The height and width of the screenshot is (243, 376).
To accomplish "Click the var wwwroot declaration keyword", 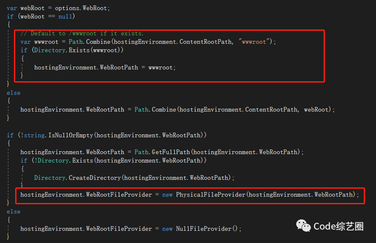I will (x=25, y=42).
